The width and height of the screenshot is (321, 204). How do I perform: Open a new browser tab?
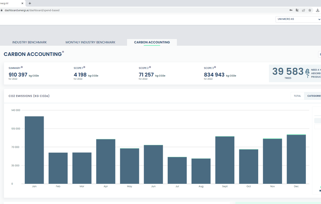30,3
